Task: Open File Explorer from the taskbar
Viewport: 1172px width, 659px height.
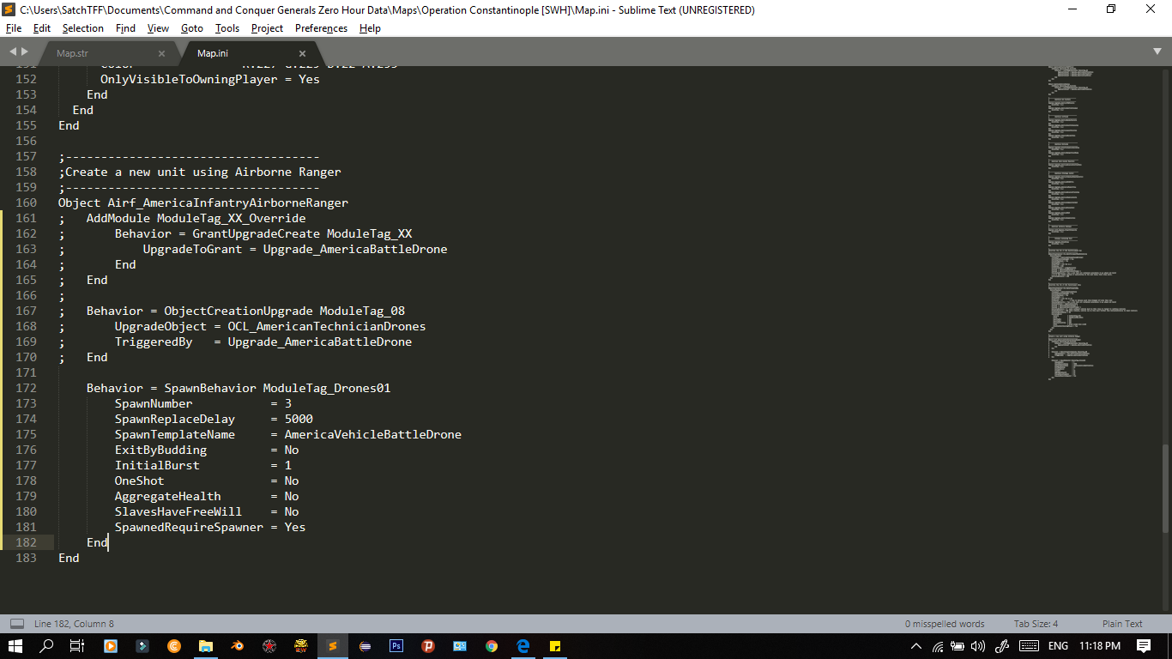Action: (205, 646)
